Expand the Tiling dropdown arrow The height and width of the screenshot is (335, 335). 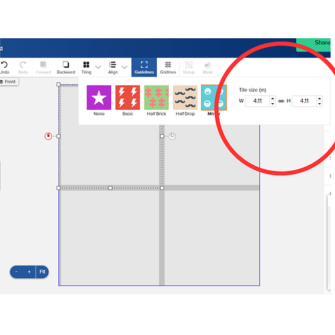click(x=98, y=67)
